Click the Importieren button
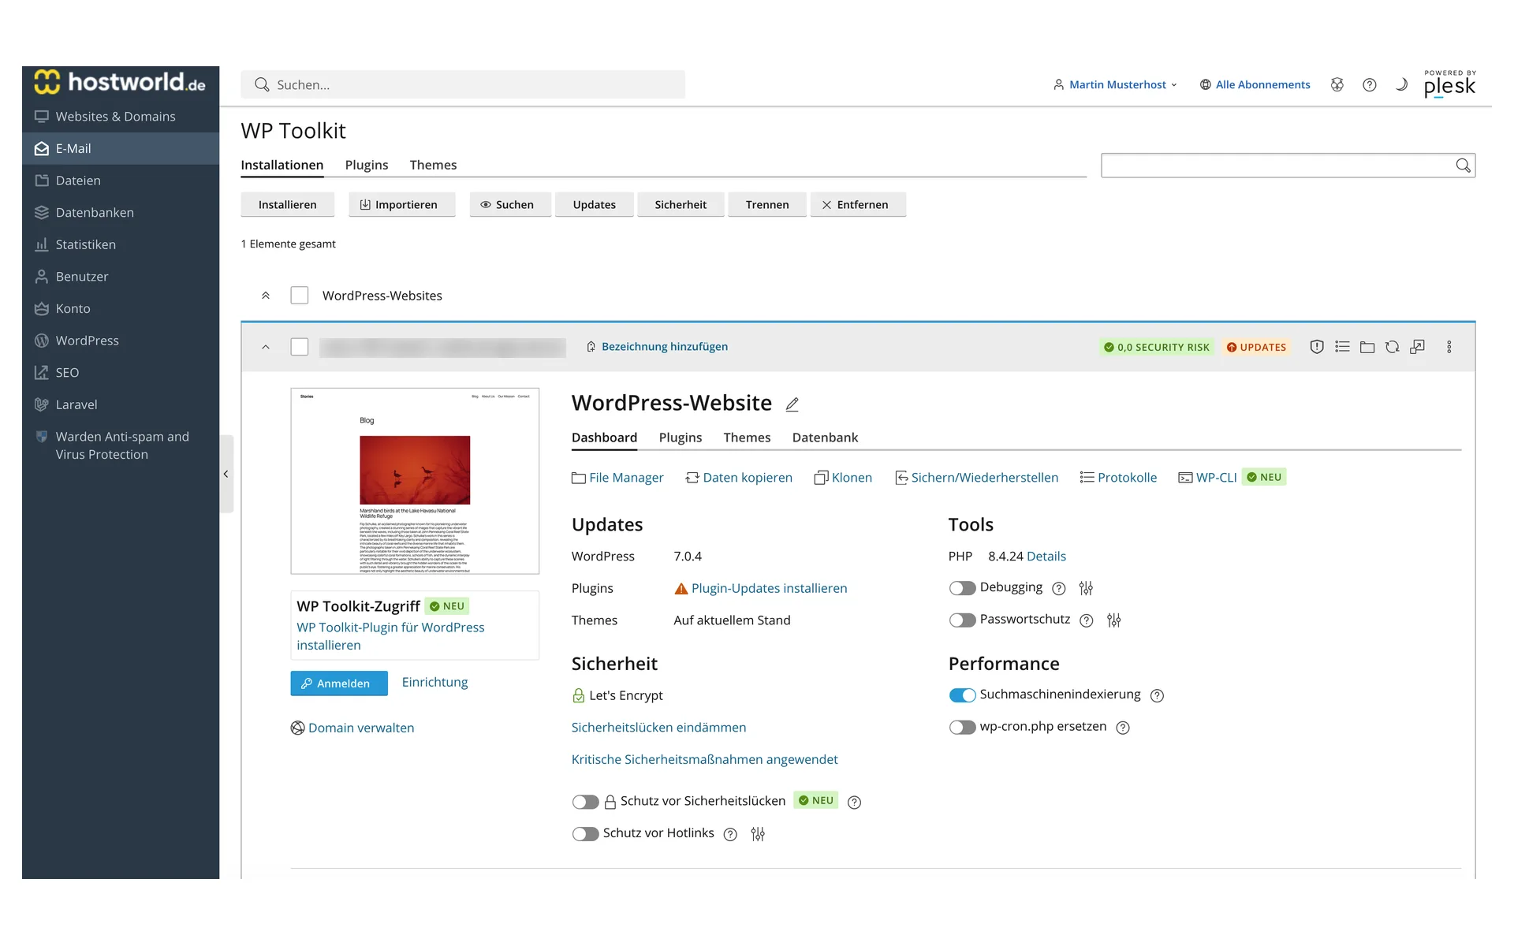Image resolution: width=1514 pixels, height=946 pixels. 402,204
